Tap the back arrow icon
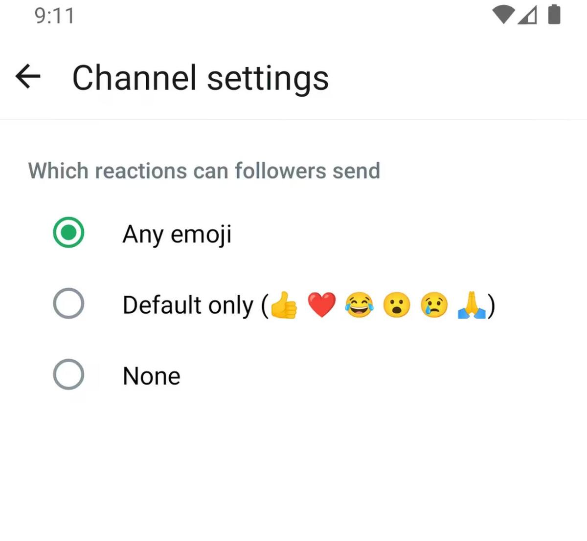587x541 pixels. 28,77
